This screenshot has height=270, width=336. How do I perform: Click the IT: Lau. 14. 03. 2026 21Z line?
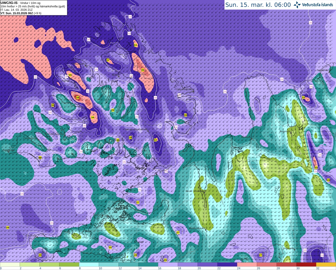click(17, 10)
